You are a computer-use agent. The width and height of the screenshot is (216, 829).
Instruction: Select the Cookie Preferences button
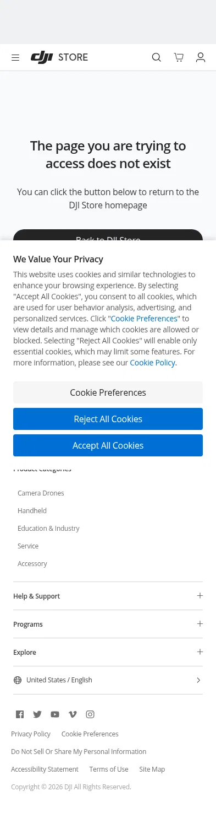(108, 392)
